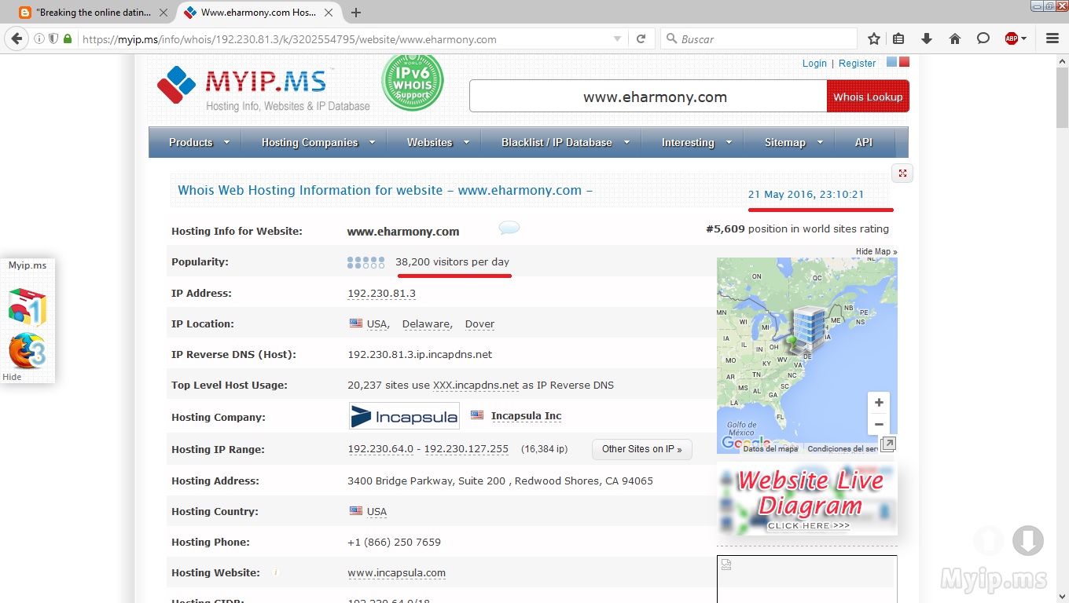Screen dimensions: 1069x603
Task: Open the address bar history dropdown
Action: point(618,38)
